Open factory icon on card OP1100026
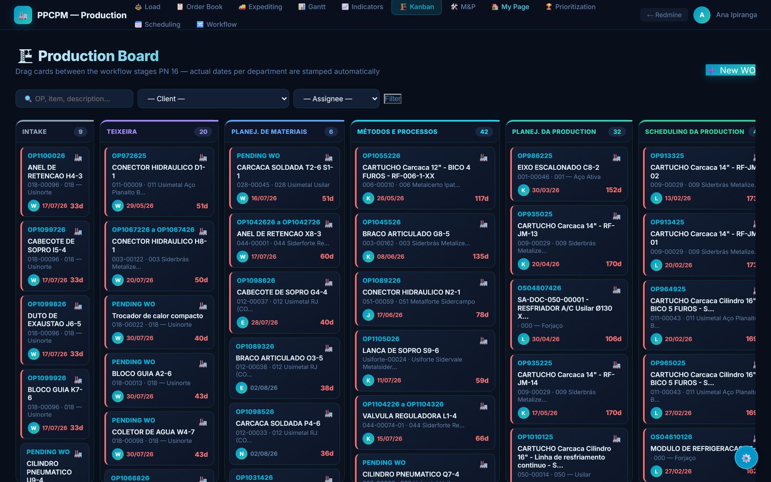The image size is (771, 482). tap(78, 157)
